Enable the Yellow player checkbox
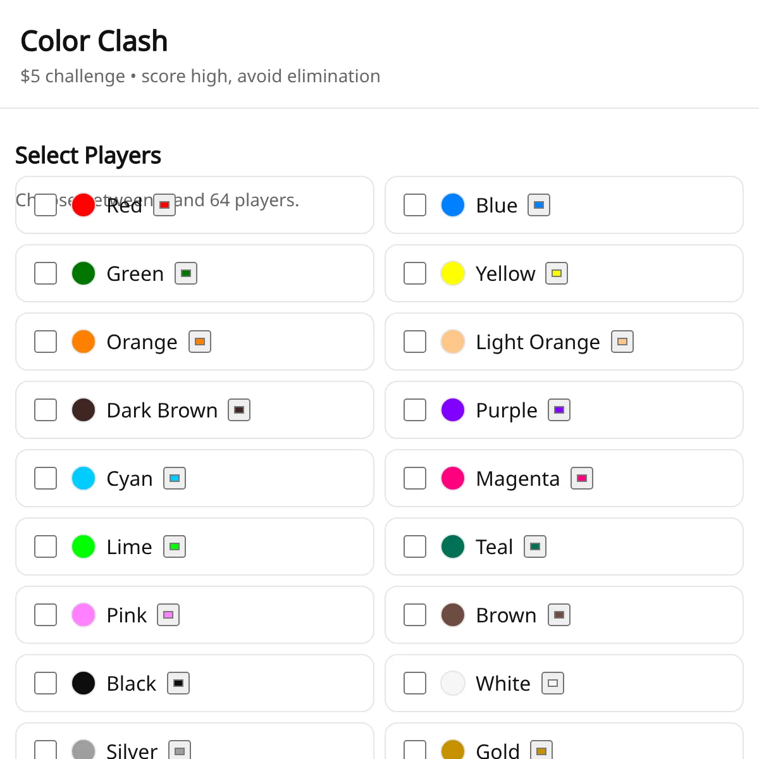The height and width of the screenshot is (759, 759). 415,273
